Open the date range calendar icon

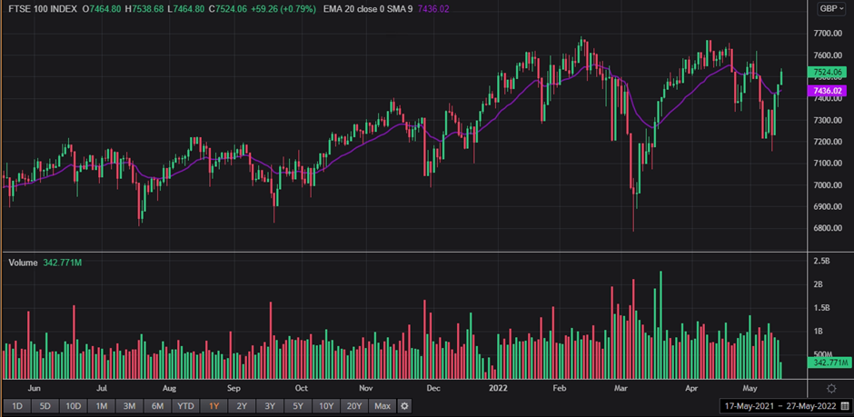tap(844, 406)
